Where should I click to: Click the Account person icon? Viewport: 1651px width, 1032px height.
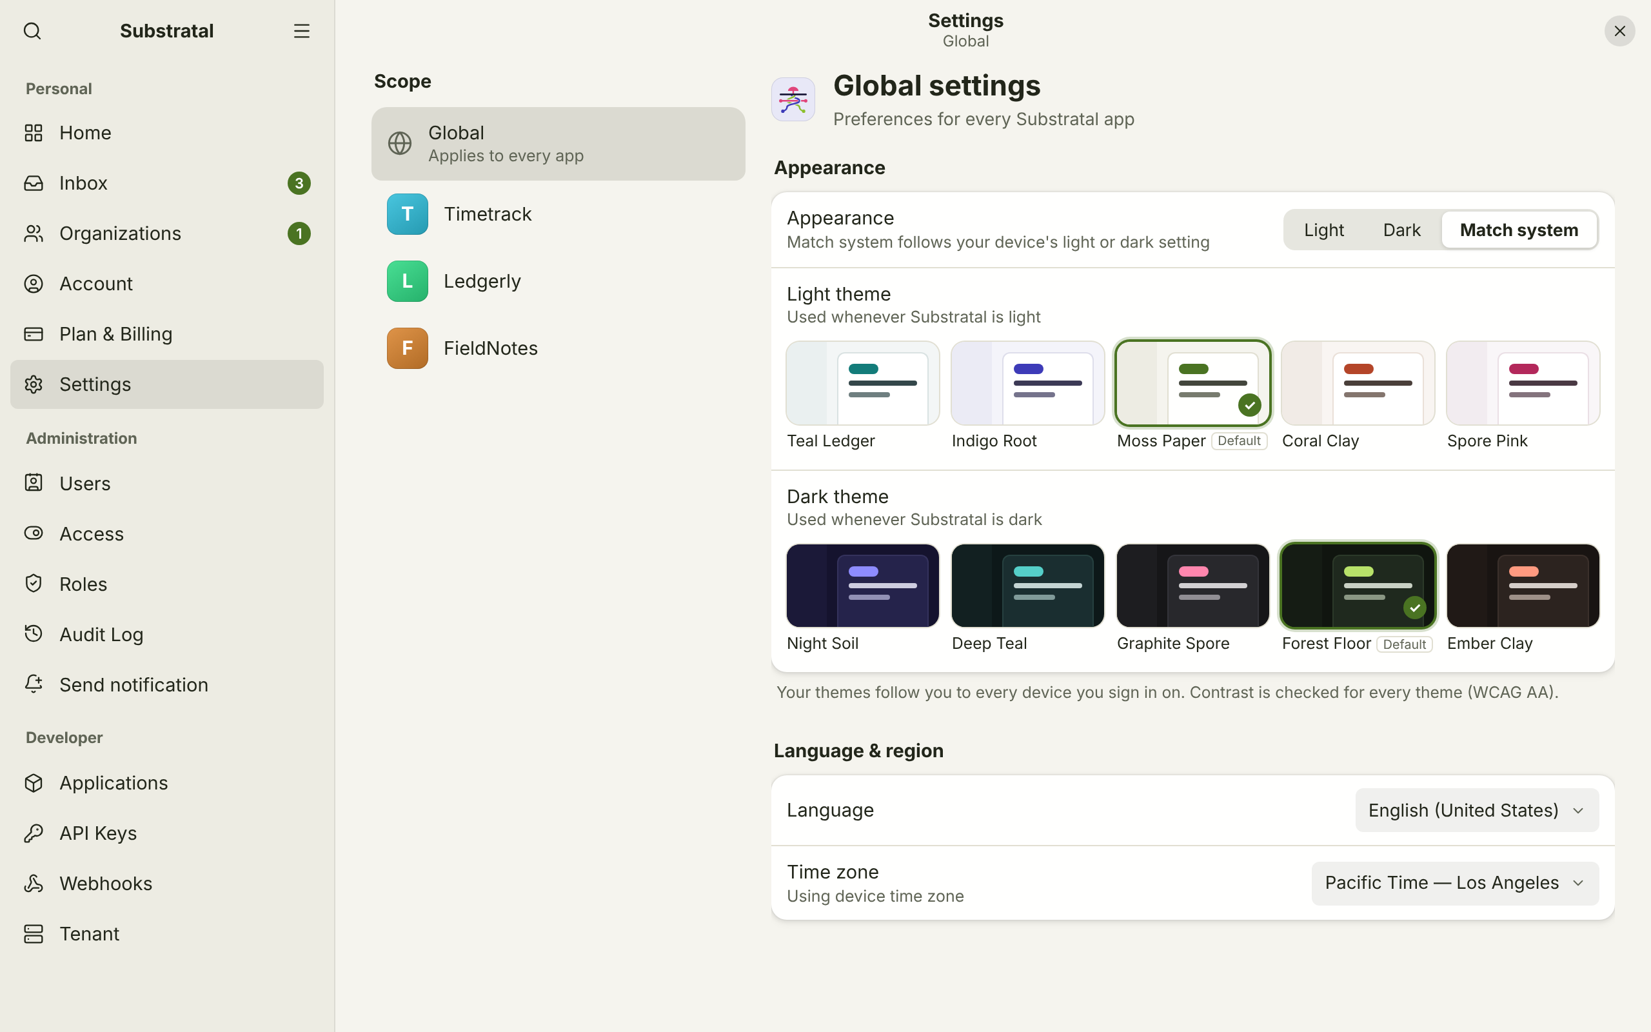(34, 284)
